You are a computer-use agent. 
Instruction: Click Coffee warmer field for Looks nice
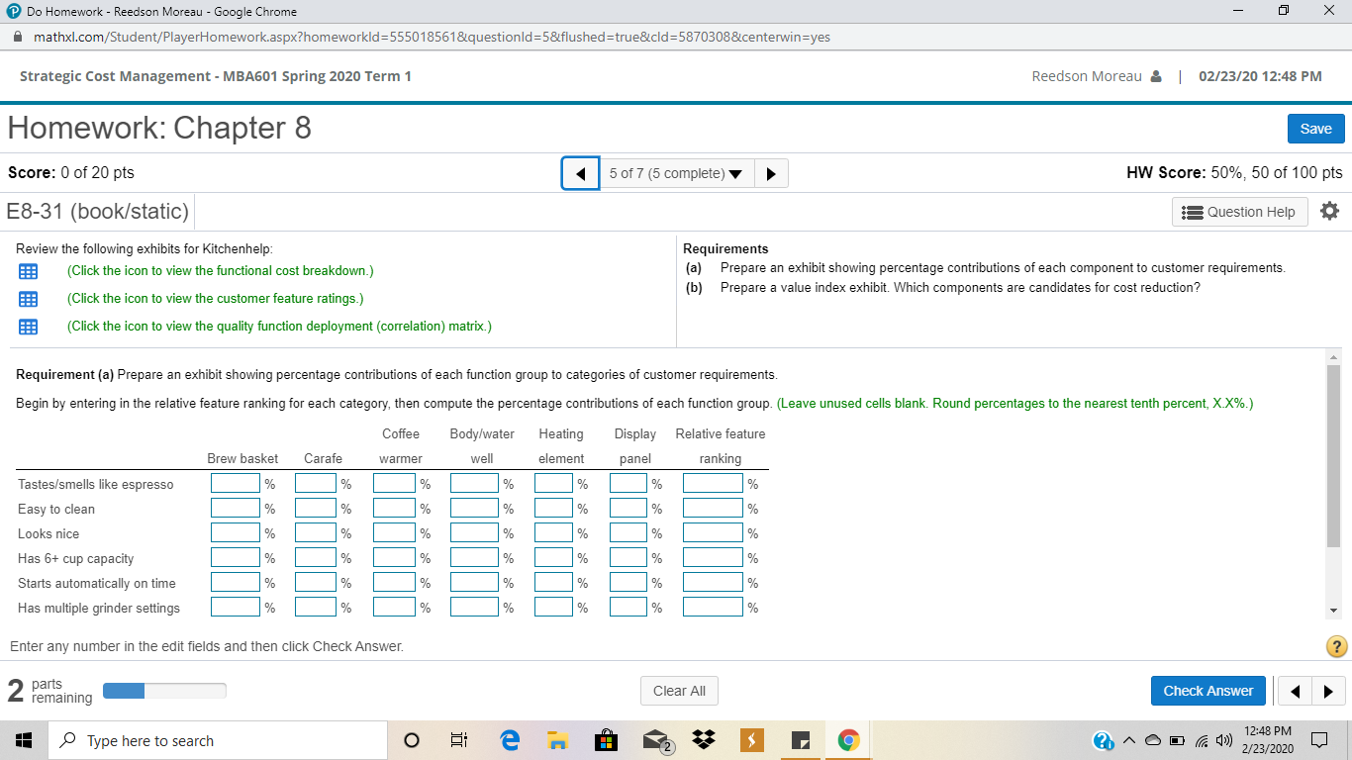[x=394, y=533]
